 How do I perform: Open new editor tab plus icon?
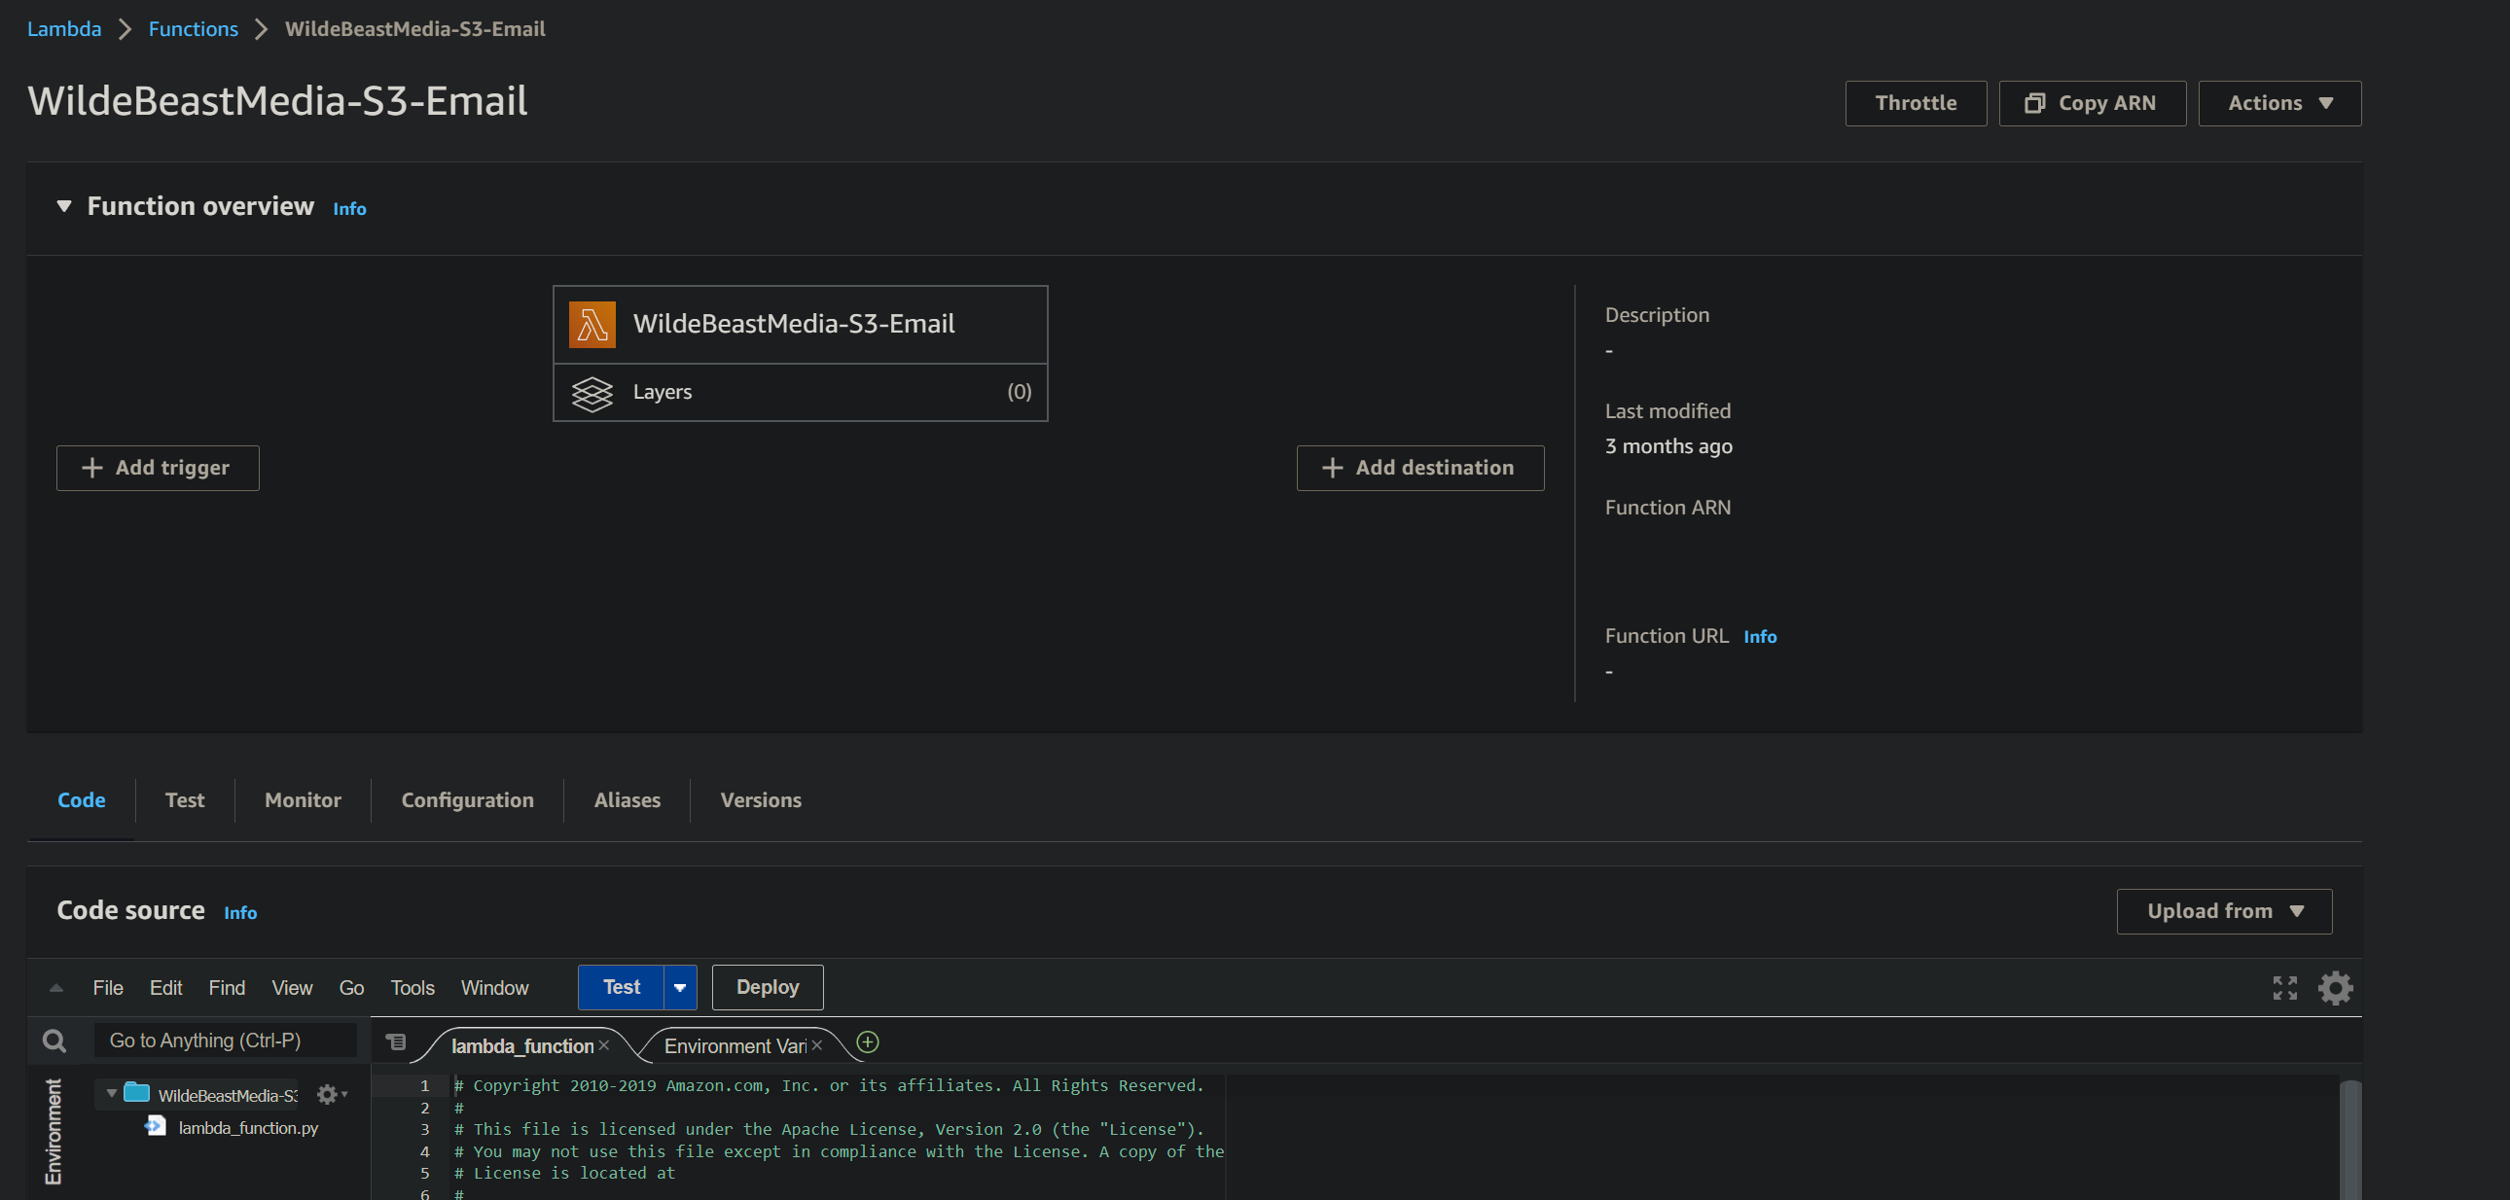pyautogui.click(x=867, y=1043)
